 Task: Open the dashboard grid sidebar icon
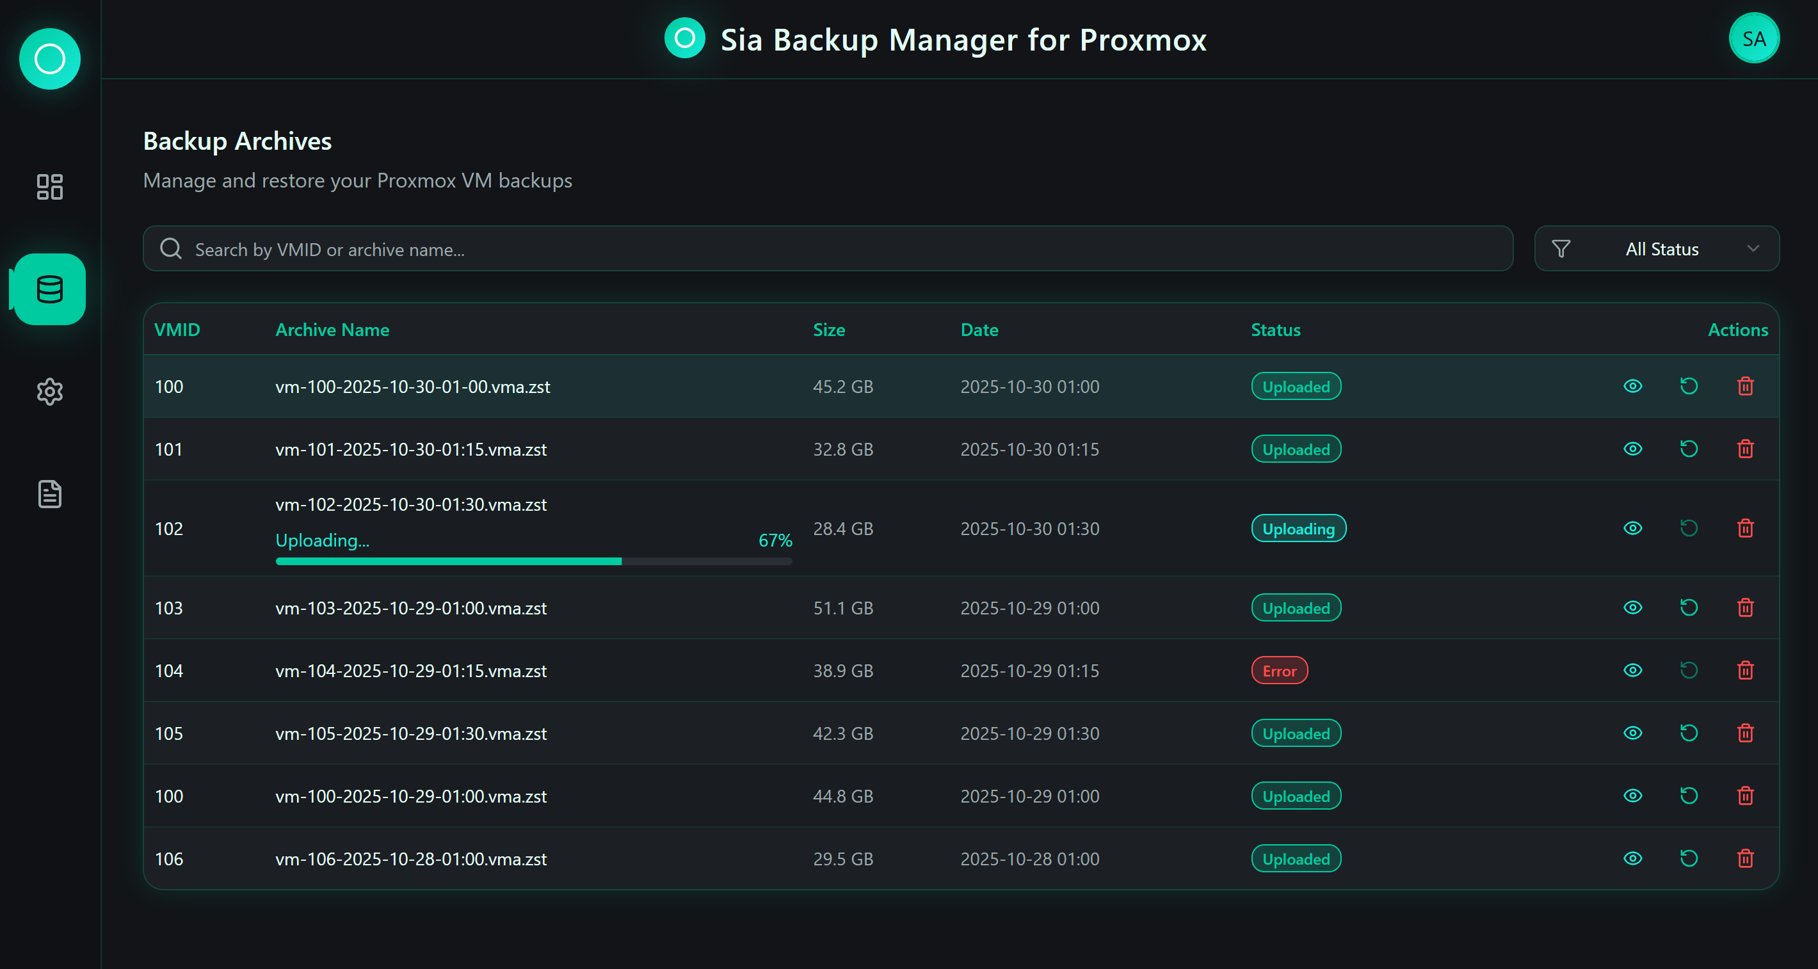[49, 187]
